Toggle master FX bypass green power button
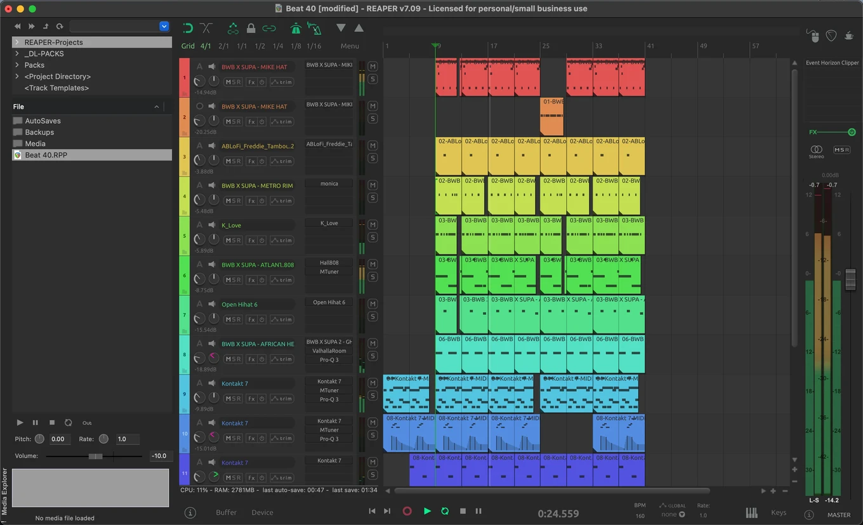This screenshot has width=863, height=525. [852, 132]
